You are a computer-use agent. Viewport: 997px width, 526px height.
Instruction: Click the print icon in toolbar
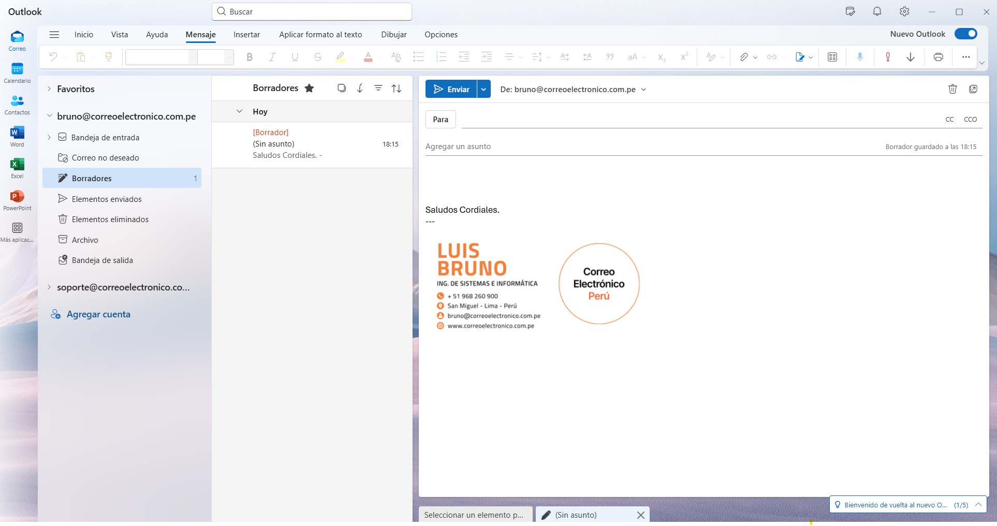pos(938,57)
